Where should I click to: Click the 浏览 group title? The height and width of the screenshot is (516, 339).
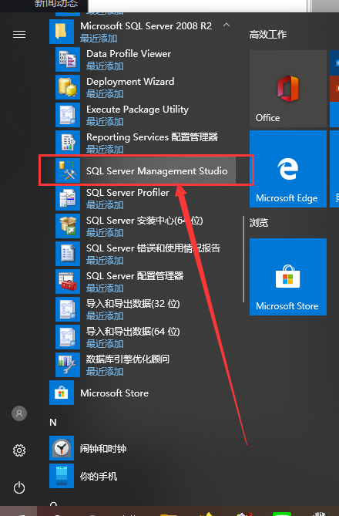[x=259, y=223]
